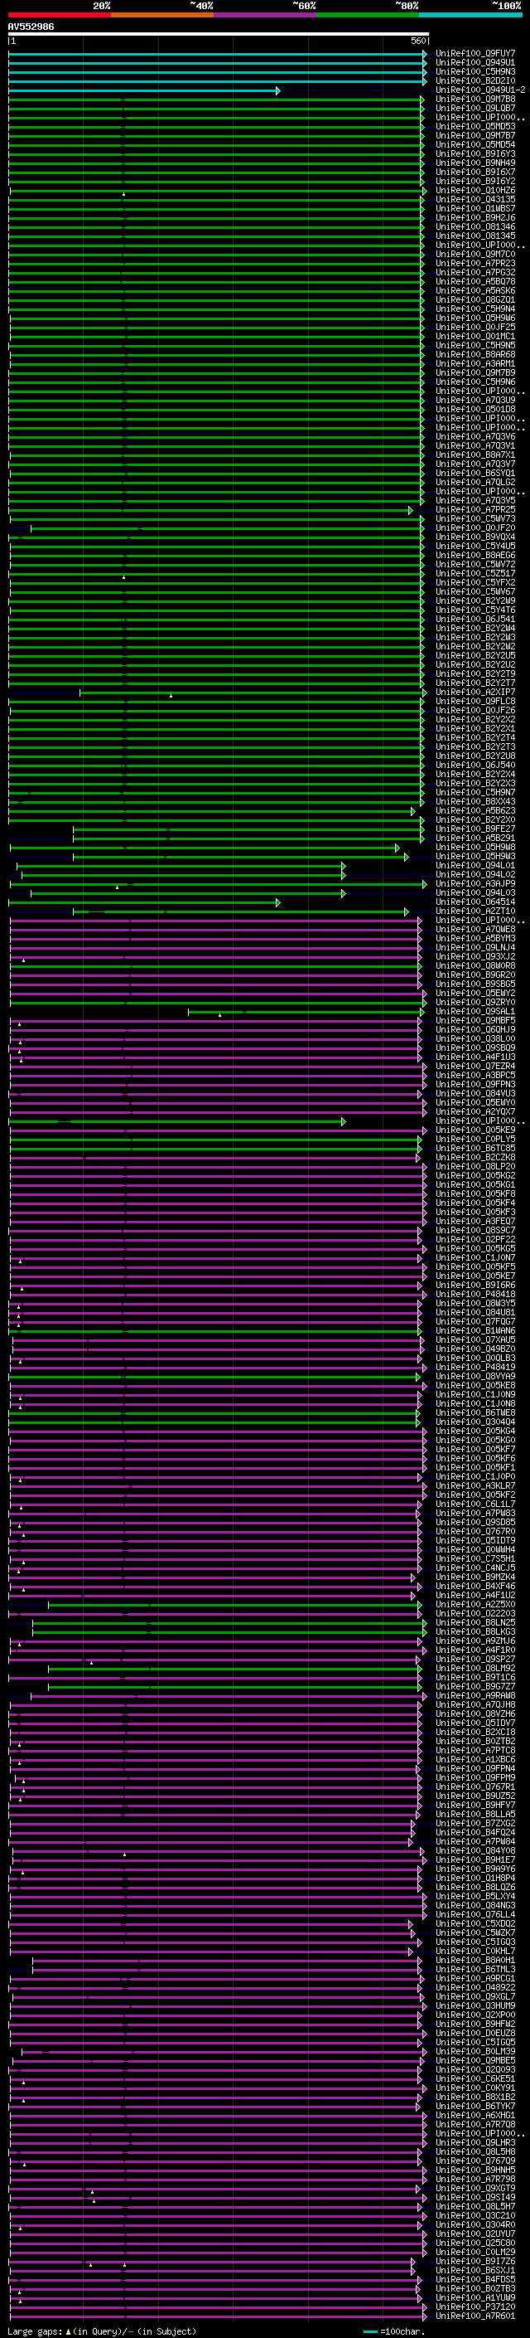Select hit UniRef100_Q9LQB7
The image size is (530, 2338).
(475, 108)
